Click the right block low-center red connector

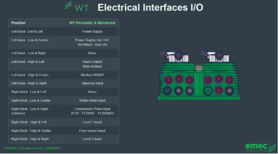click(219, 90)
